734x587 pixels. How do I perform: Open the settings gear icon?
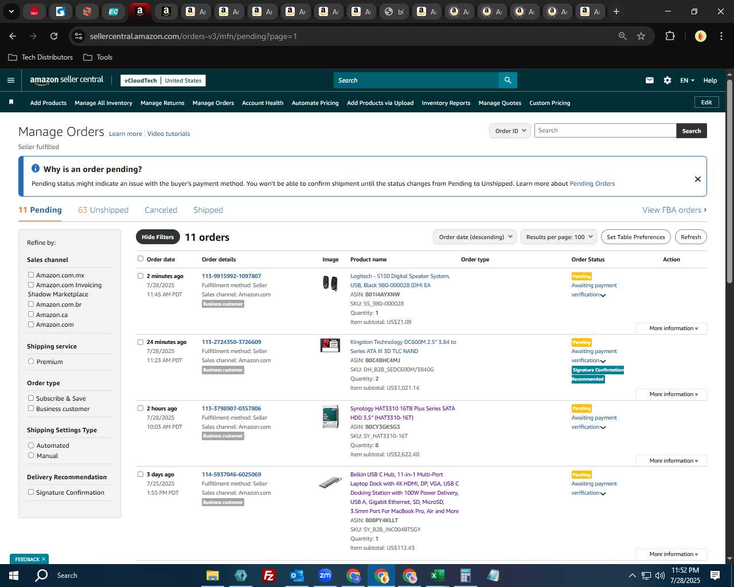click(667, 80)
